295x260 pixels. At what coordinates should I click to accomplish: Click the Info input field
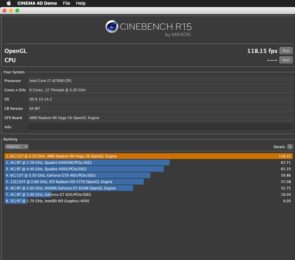click(x=160, y=127)
